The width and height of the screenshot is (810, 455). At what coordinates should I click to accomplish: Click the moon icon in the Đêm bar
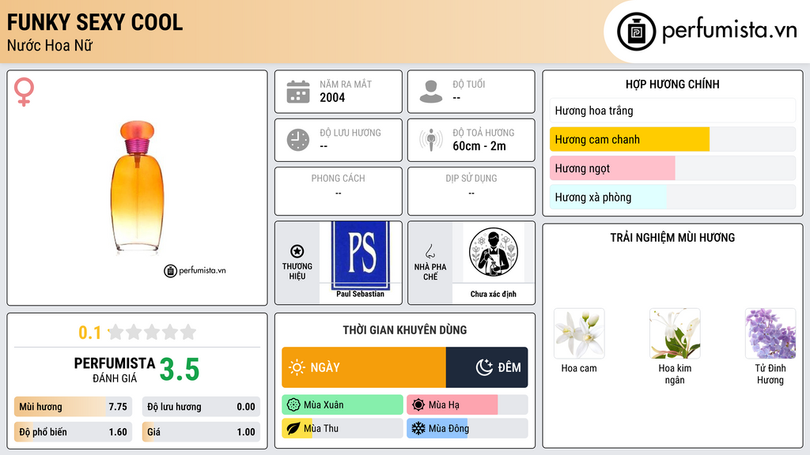coord(484,367)
